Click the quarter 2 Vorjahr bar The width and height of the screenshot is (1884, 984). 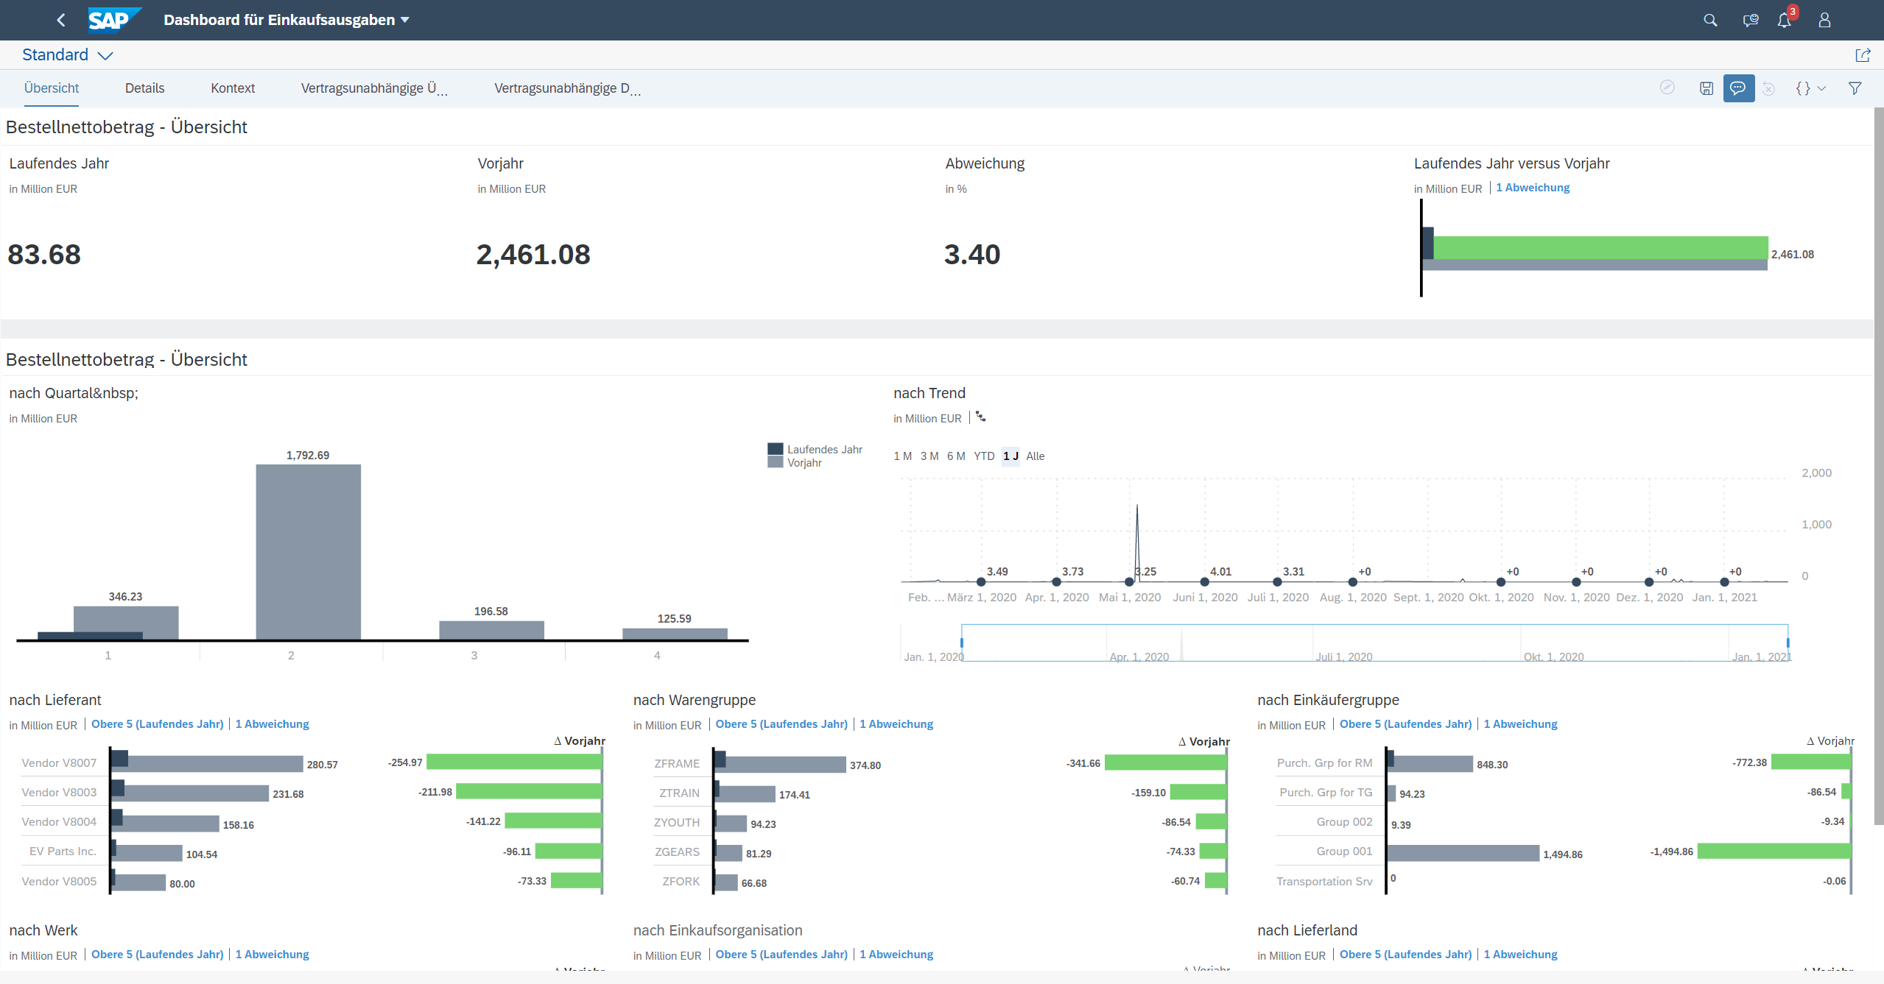point(308,552)
